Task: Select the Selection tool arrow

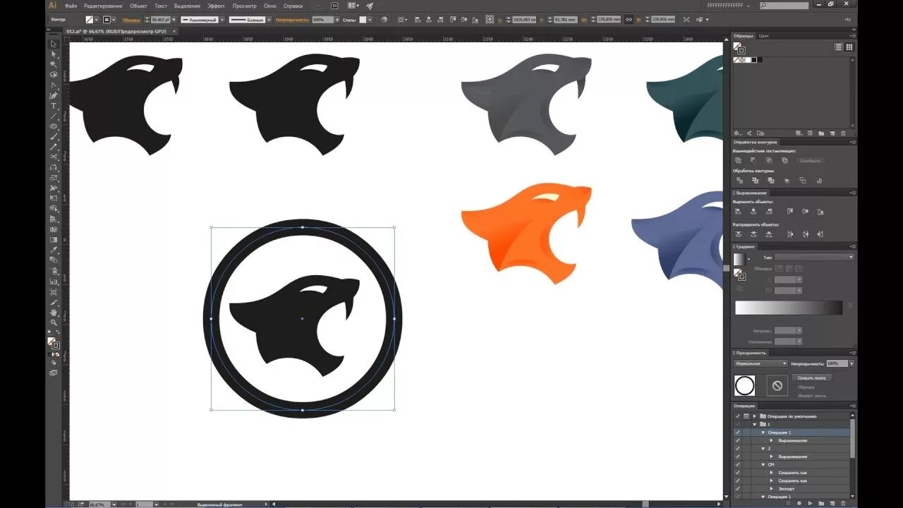Action: [54, 44]
